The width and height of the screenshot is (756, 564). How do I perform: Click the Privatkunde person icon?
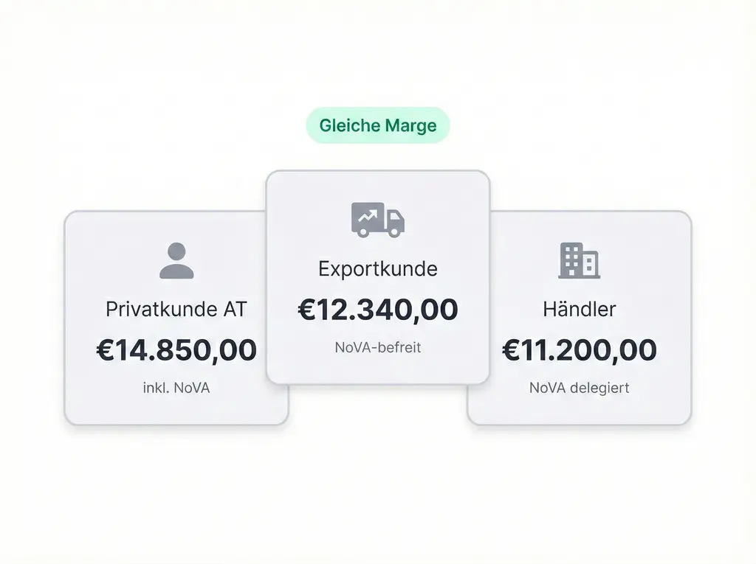[176, 261]
